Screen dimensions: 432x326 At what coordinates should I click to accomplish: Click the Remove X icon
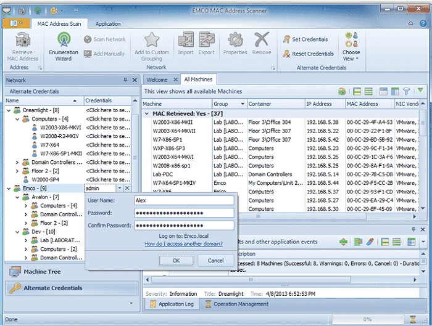pos(262,40)
